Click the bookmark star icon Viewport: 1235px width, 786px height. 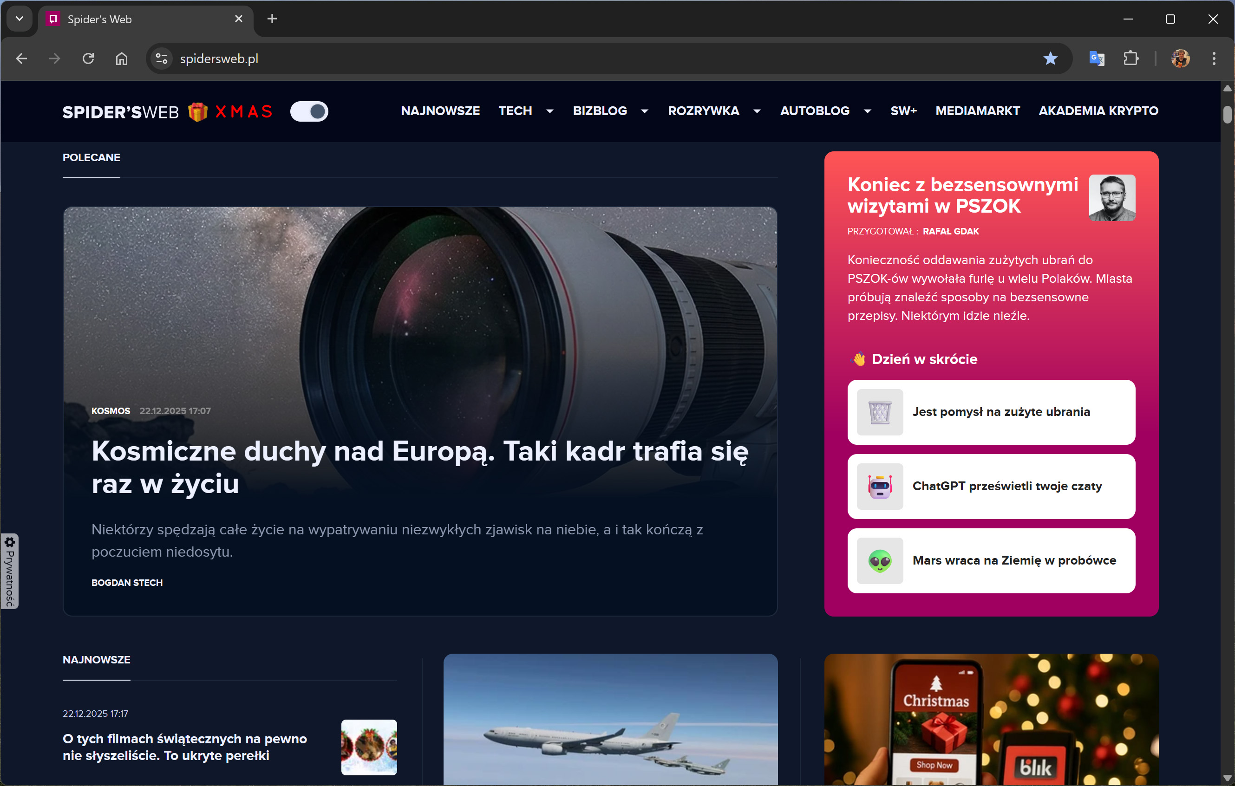pos(1050,58)
